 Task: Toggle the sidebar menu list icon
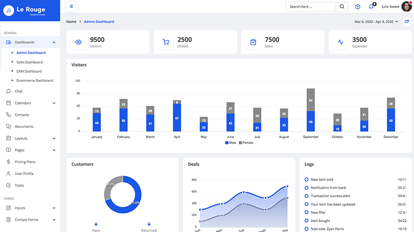[71, 7]
